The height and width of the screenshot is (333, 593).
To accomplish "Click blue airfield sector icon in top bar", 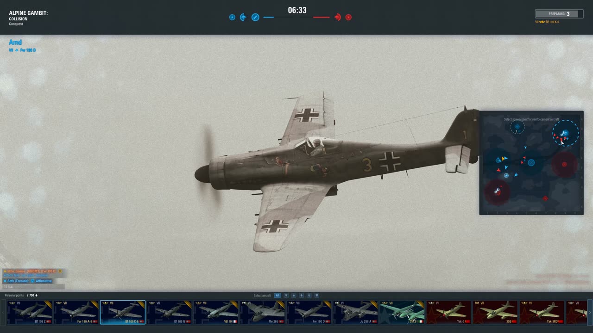I will click(243, 17).
